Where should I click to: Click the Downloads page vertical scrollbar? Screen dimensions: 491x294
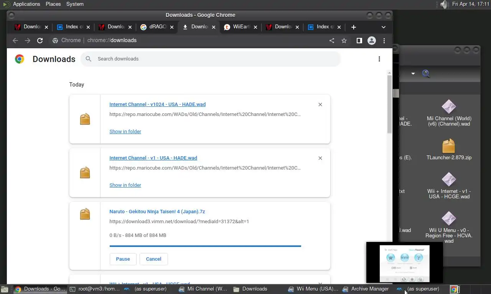point(389,104)
